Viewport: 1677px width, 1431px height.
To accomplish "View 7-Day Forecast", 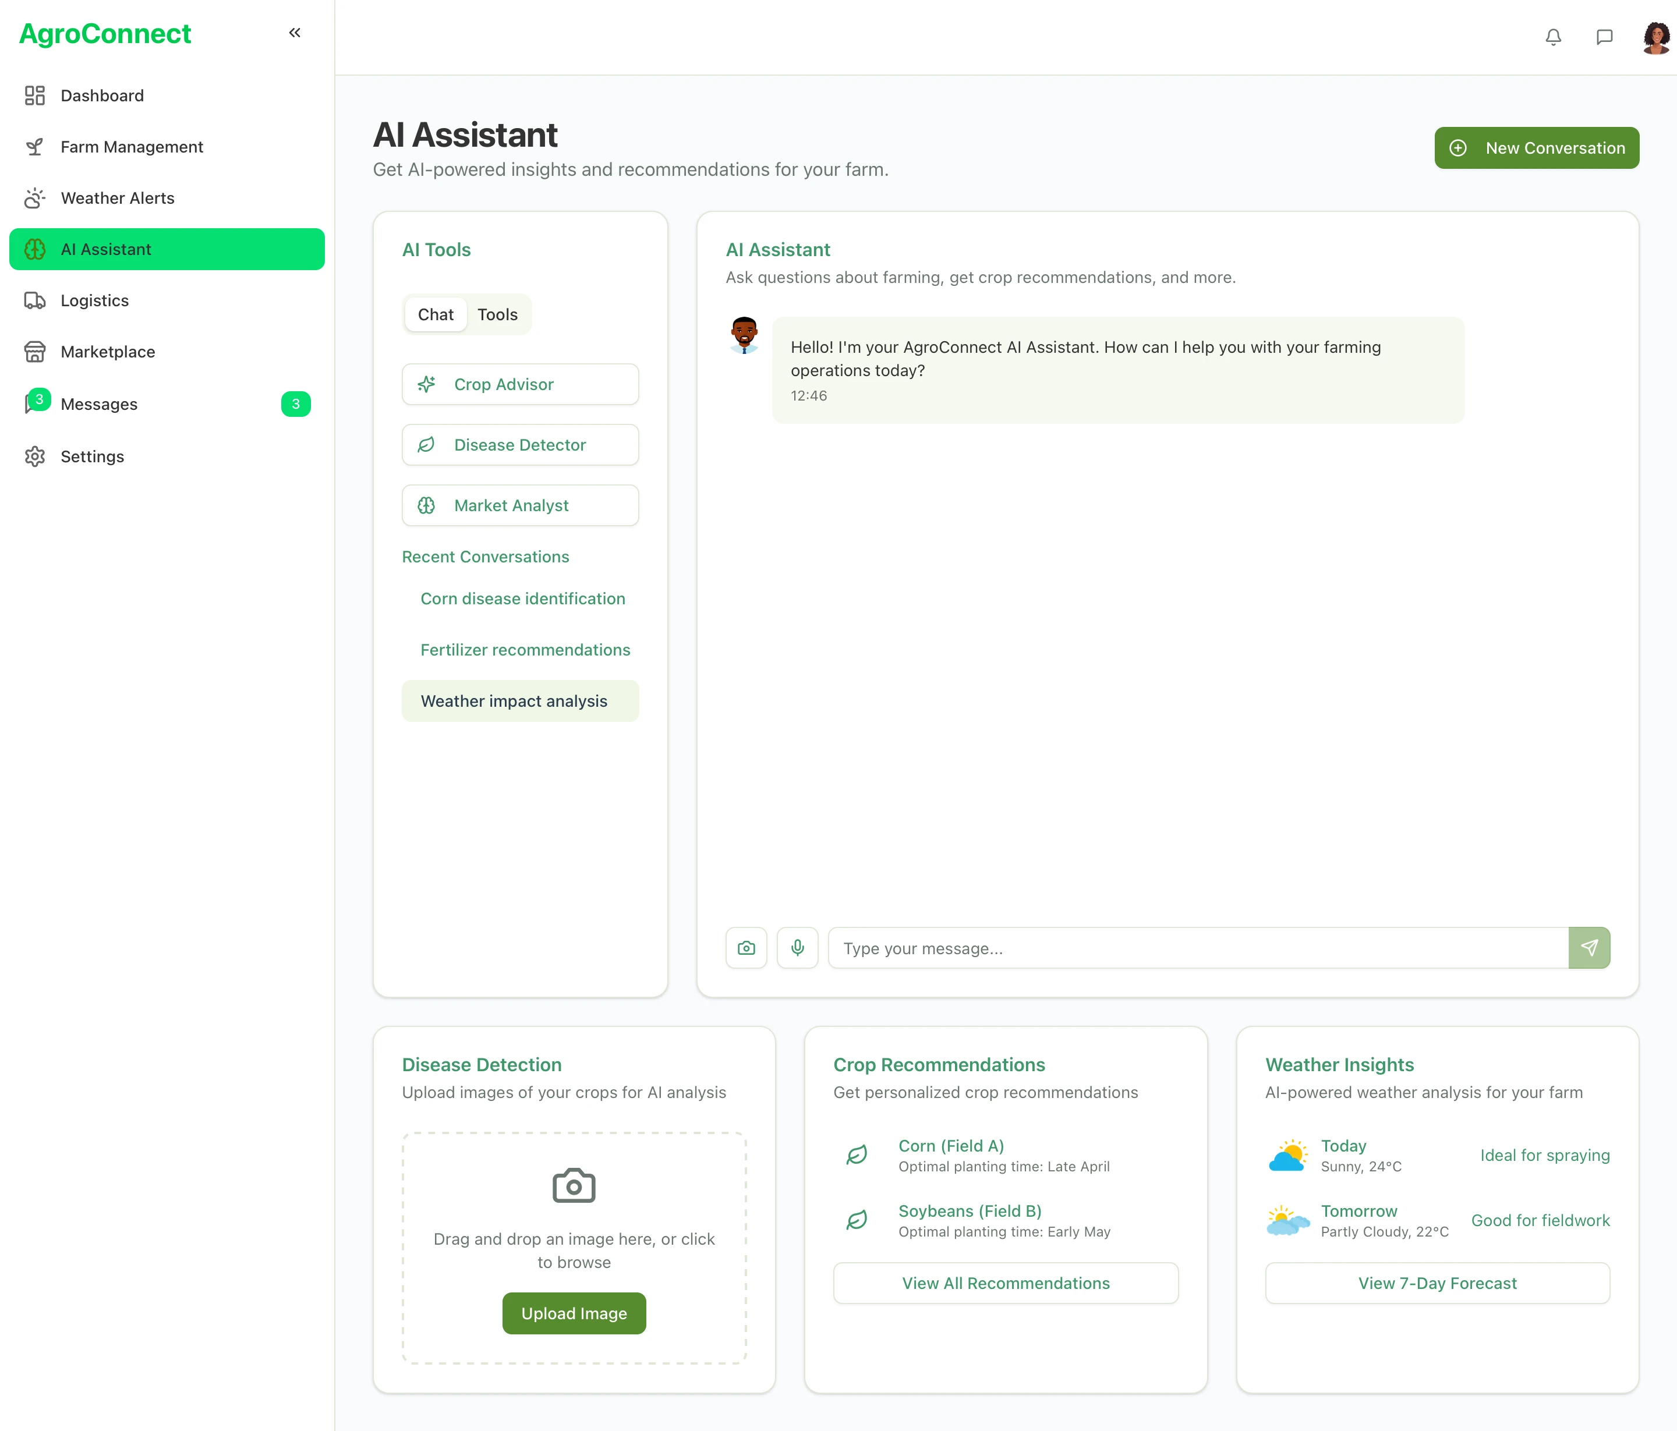I will [1437, 1283].
